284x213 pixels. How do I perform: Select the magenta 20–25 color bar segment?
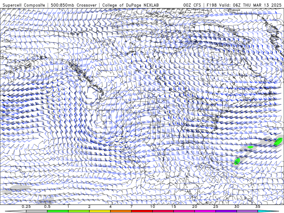(x=205, y=211)
